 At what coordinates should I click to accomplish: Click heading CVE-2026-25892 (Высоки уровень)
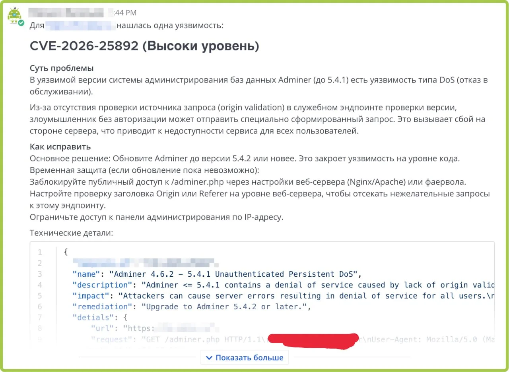pyautogui.click(x=144, y=46)
